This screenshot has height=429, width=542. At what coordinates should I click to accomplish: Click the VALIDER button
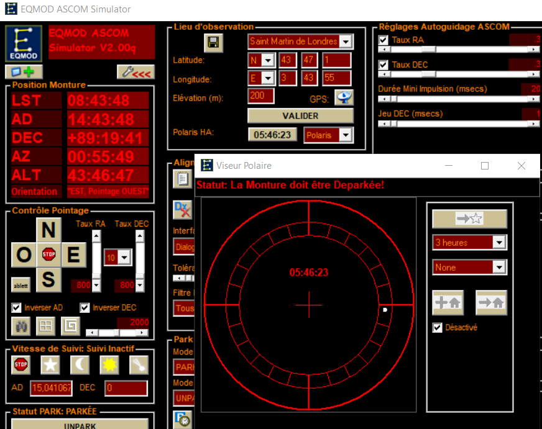(x=300, y=116)
